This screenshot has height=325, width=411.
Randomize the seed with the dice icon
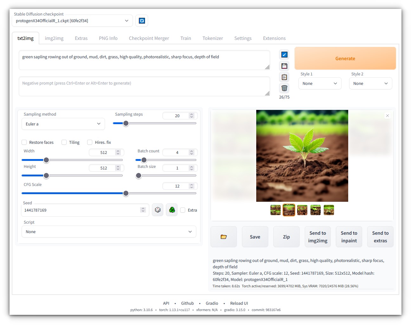(158, 210)
